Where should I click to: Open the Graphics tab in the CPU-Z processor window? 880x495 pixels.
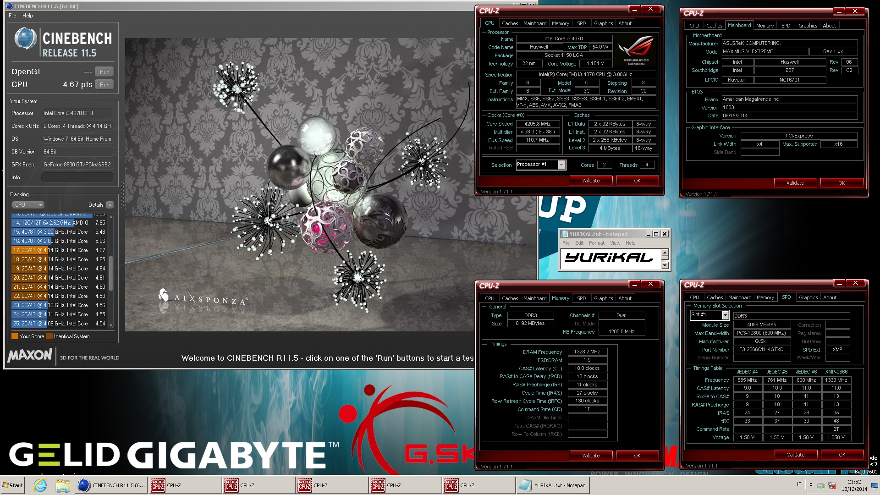point(603,23)
